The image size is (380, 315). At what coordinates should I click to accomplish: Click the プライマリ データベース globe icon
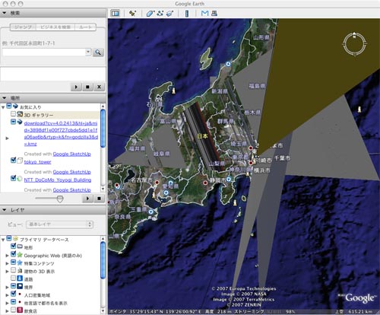[x=15, y=239]
